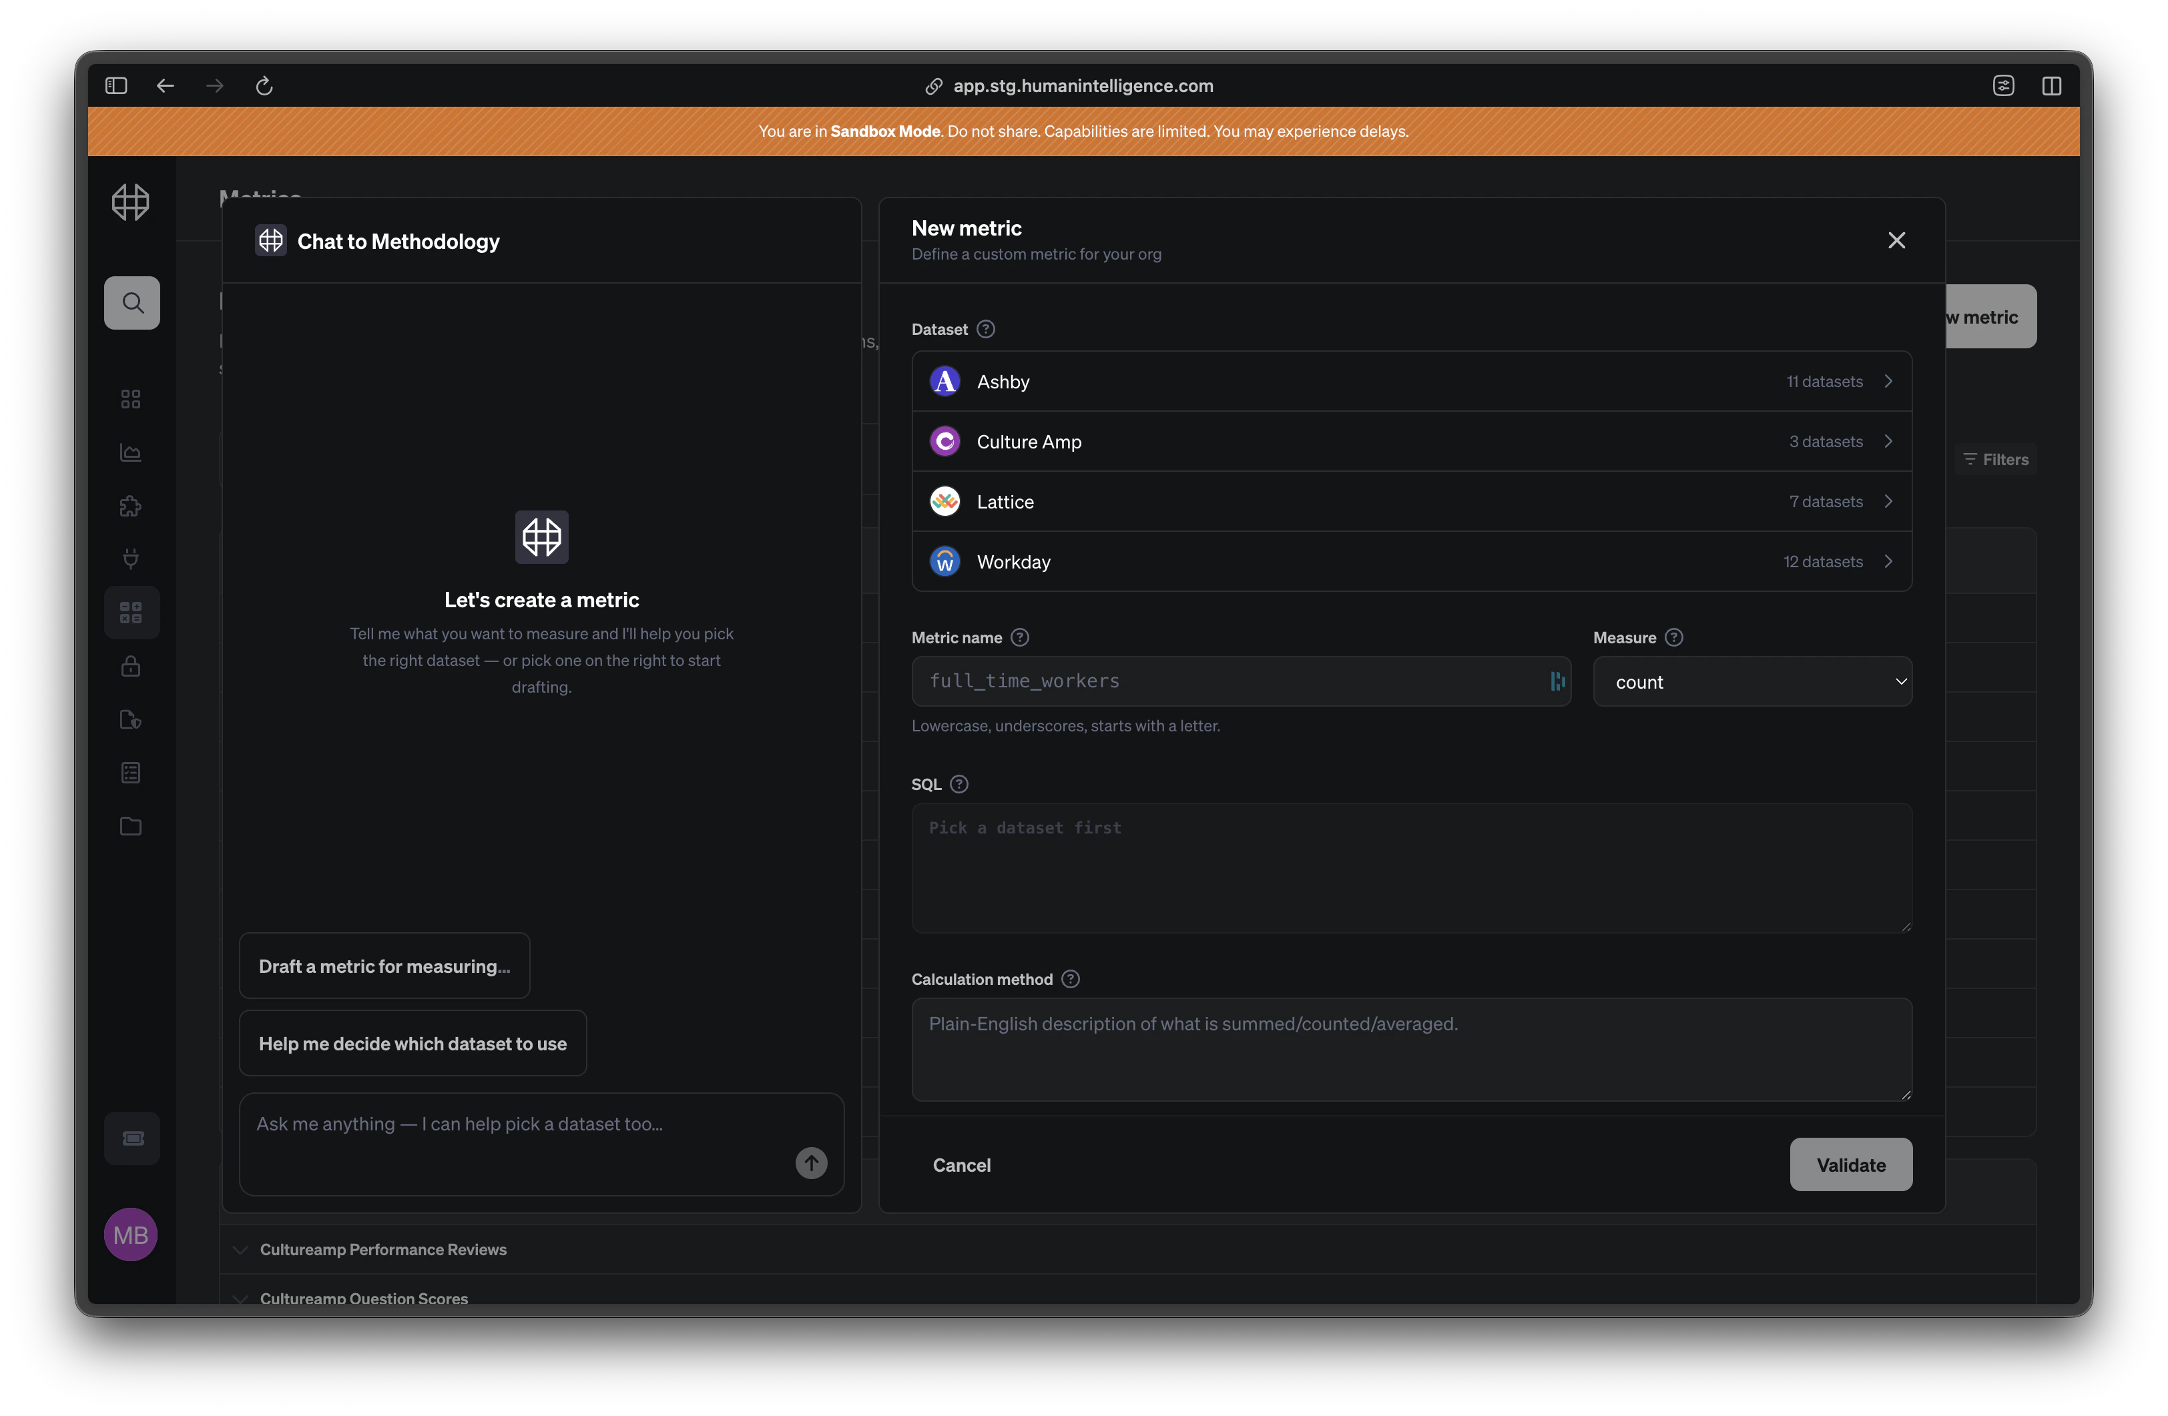Image resolution: width=2168 pixels, height=1416 pixels.
Task: Open the dashboard grid icon in sidebar
Action: click(x=131, y=399)
